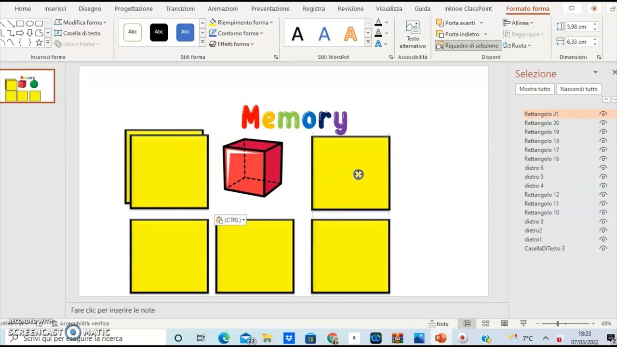Open Dropbox from the taskbar
617x347 pixels.
[289, 338]
